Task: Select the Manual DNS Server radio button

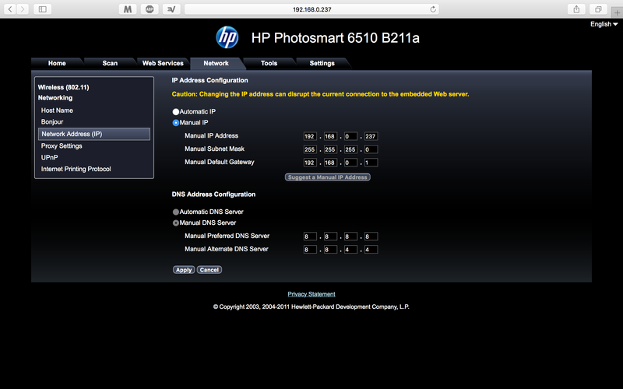Action: [176, 223]
